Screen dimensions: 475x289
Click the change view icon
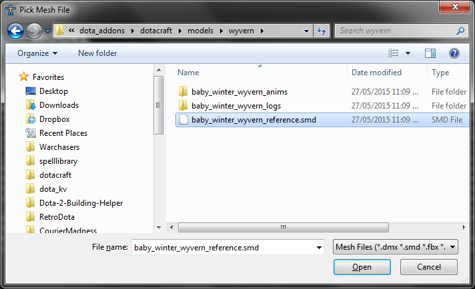pos(394,53)
